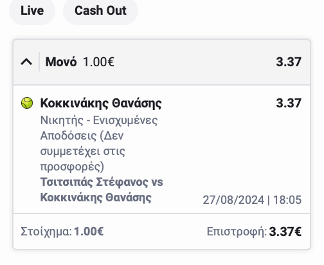Click the Επιστροφή label
The height and width of the screenshot is (265, 324).
pos(237,232)
